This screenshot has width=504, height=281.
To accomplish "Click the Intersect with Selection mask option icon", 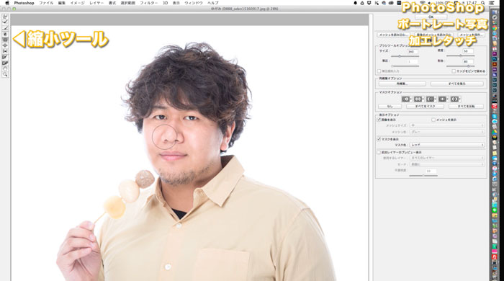I will (x=443, y=99).
